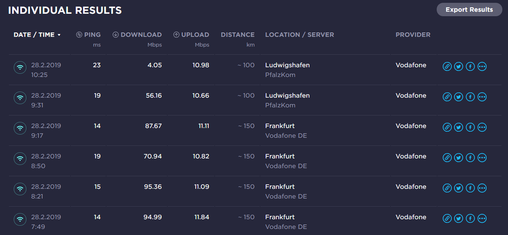Click the Distance column header

(237, 35)
